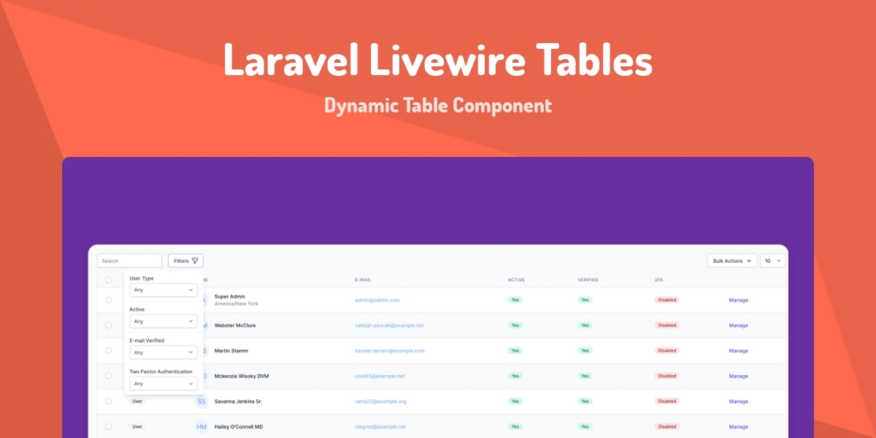Click Webster McClure's avatar icon
This screenshot has width=876, height=438.
(202, 325)
